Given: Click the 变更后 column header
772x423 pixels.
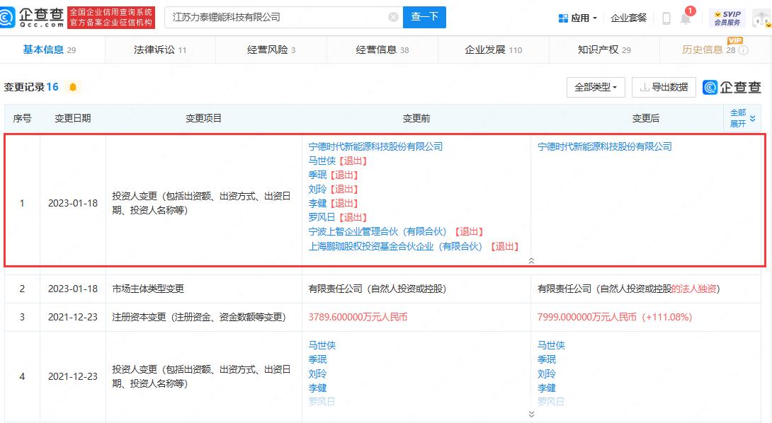Looking at the screenshot, I should [645, 118].
